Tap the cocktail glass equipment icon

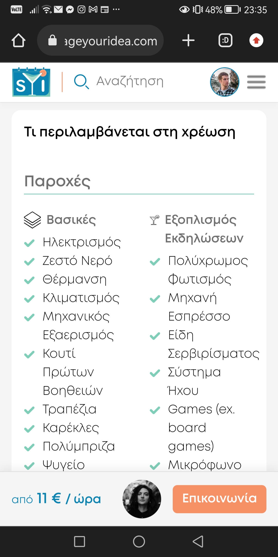click(154, 220)
